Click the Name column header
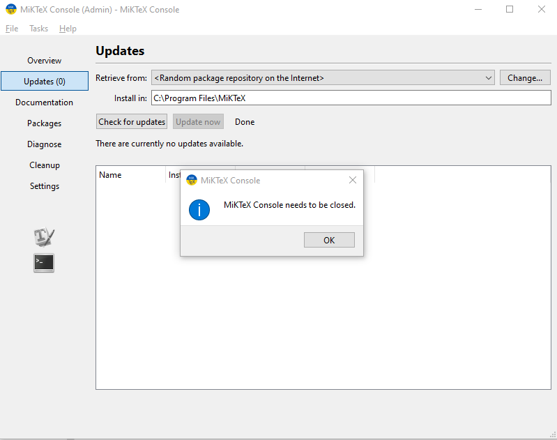 click(x=130, y=175)
